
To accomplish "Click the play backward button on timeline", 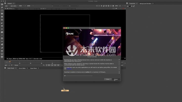I will pos(58,65).
